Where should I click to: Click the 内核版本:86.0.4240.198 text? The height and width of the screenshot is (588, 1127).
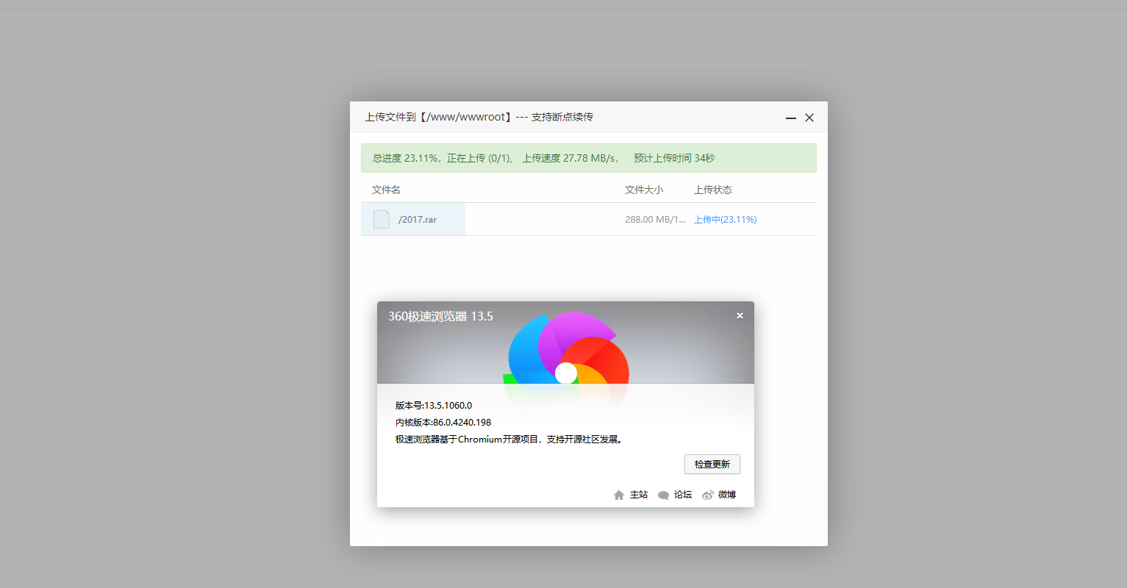(x=443, y=422)
